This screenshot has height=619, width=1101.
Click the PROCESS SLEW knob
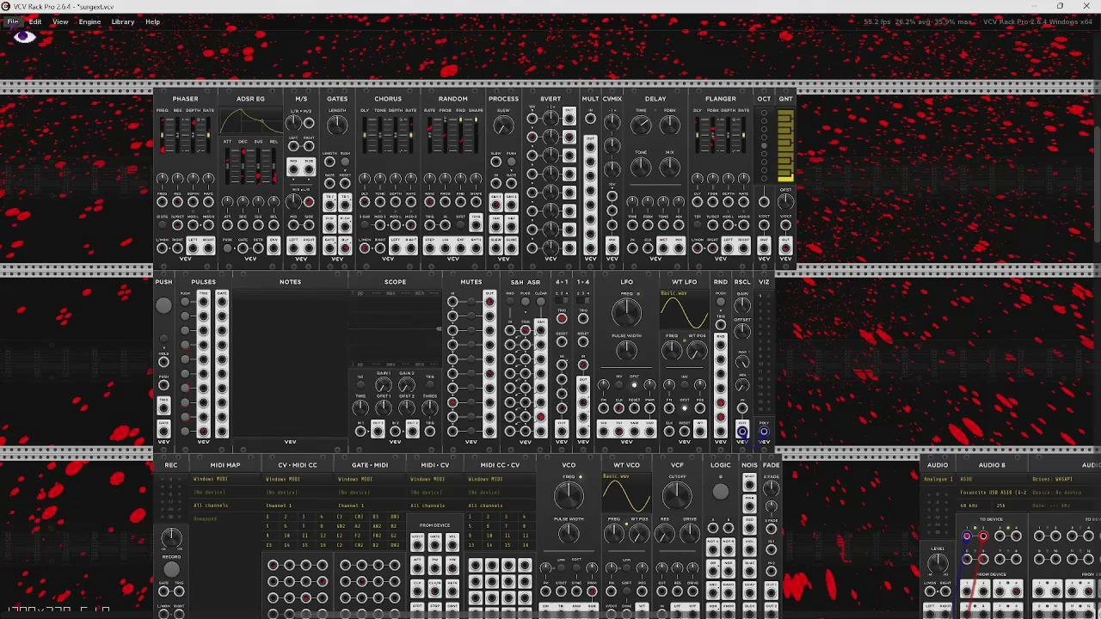[503, 126]
